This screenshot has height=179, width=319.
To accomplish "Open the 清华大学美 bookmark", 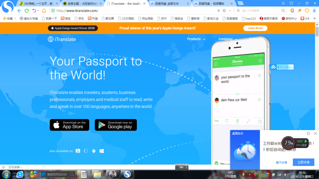I will [x=29, y=18].
